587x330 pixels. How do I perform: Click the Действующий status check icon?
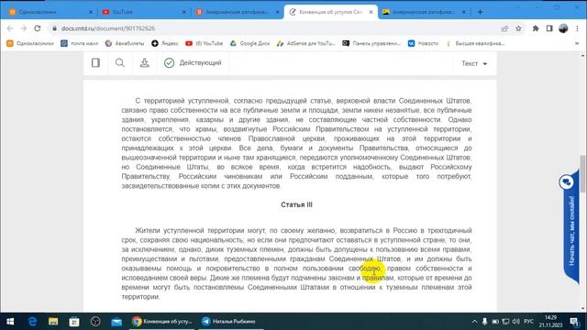click(169, 63)
